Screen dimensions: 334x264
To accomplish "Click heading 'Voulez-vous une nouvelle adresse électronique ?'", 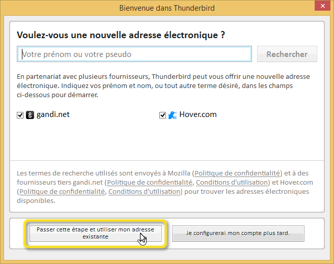I will [121, 35].
